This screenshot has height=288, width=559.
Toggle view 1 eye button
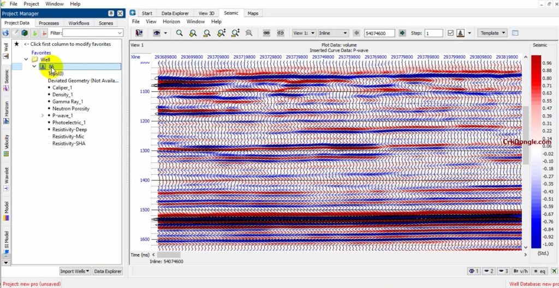474,271
